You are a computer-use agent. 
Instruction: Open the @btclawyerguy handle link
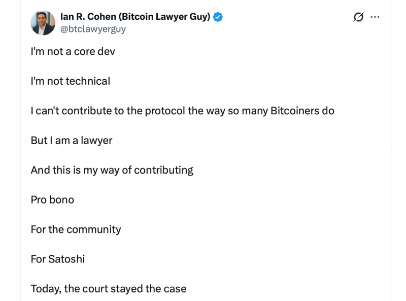93,29
